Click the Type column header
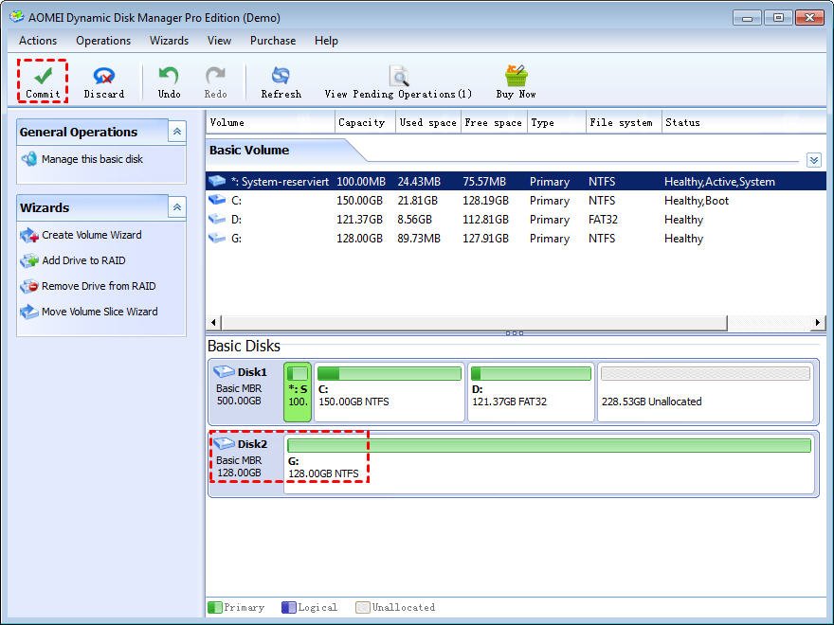 click(x=556, y=122)
